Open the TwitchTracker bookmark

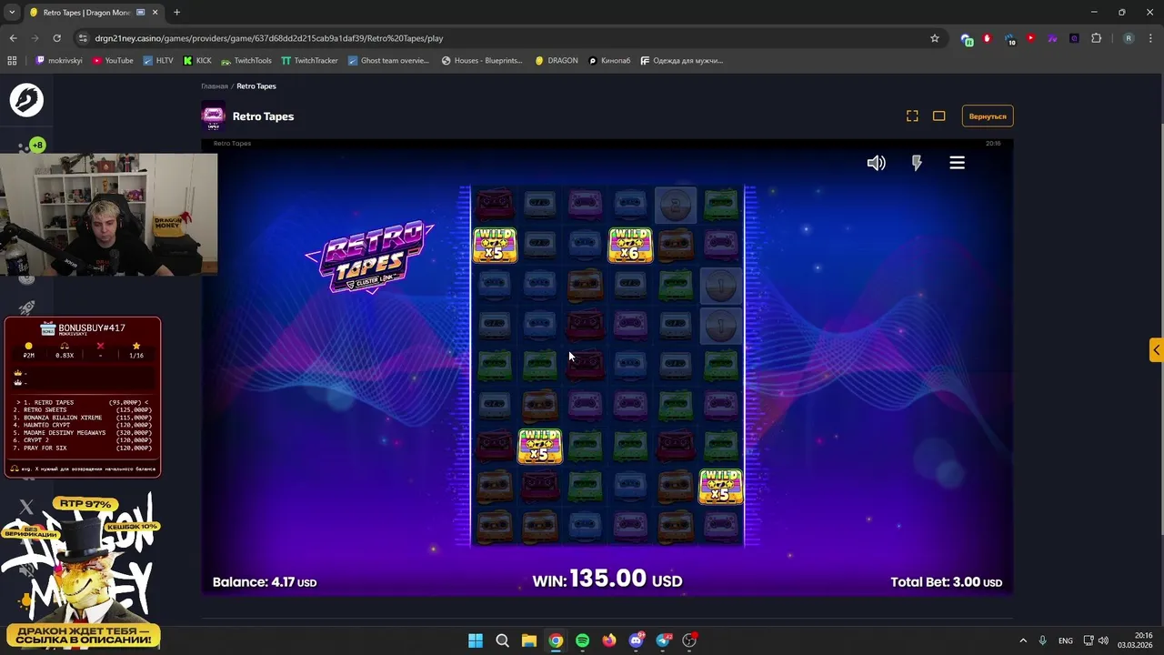coord(309,60)
